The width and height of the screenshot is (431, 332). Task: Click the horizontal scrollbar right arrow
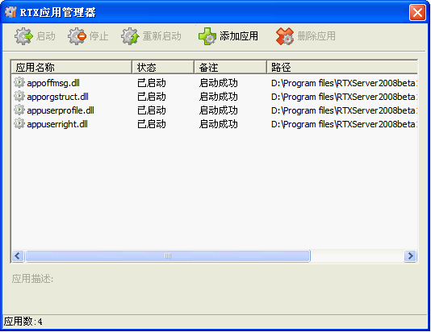(x=410, y=256)
